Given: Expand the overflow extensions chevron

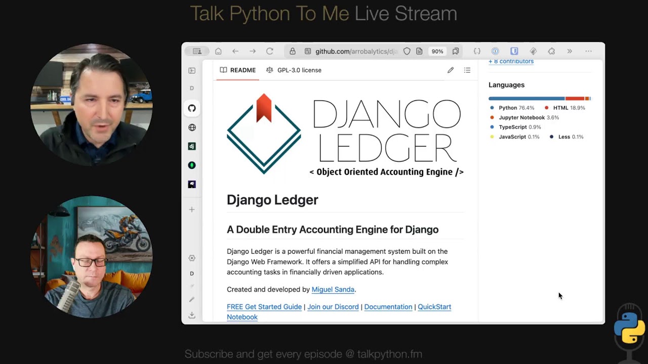Looking at the screenshot, I should [570, 51].
